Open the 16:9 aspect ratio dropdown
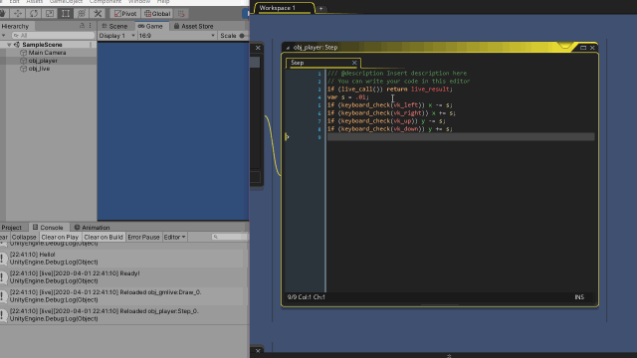Screen dimensions: 637x358 pos(177,36)
